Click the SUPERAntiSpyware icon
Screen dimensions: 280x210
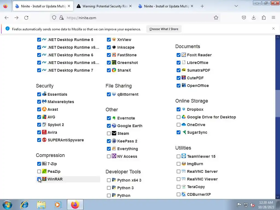(x=44, y=140)
